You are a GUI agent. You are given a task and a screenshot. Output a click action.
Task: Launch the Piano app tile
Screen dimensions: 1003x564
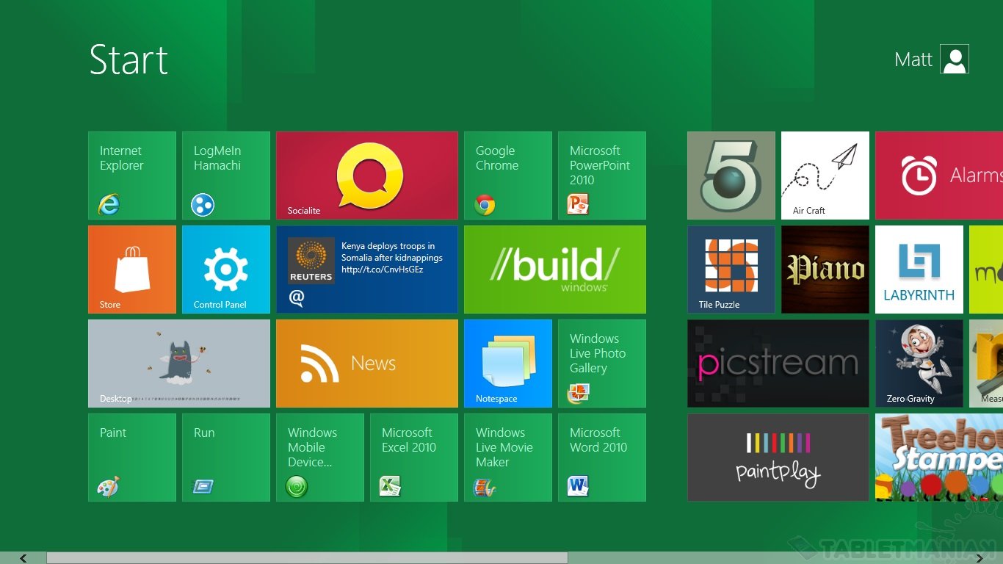pyautogui.click(x=825, y=270)
